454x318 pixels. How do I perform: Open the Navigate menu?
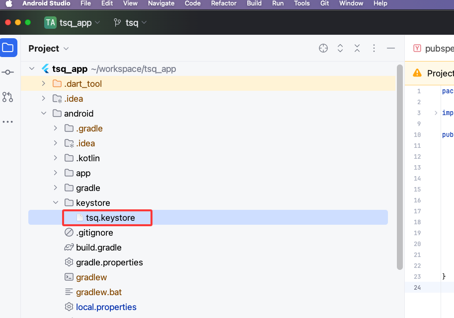tap(161, 3)
